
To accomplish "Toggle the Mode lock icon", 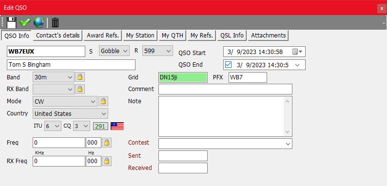I will (x=103, y=101).
